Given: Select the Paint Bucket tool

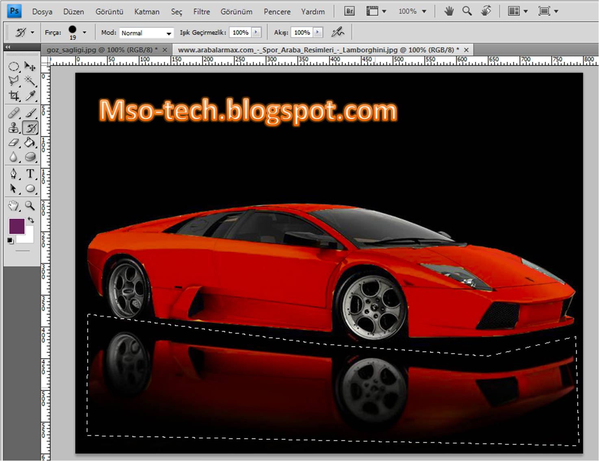Looking at the screenshot, I should coord(30,143).
